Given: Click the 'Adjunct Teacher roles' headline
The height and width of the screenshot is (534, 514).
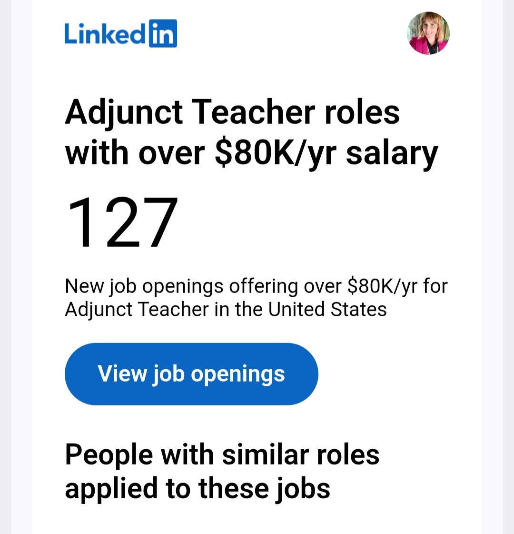Looking at the screenshot, I should click(x=232, y=112).
